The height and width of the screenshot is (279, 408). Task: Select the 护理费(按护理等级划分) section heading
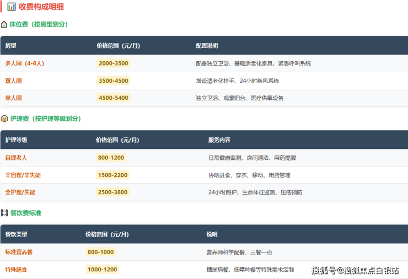[x=46, y=119]
